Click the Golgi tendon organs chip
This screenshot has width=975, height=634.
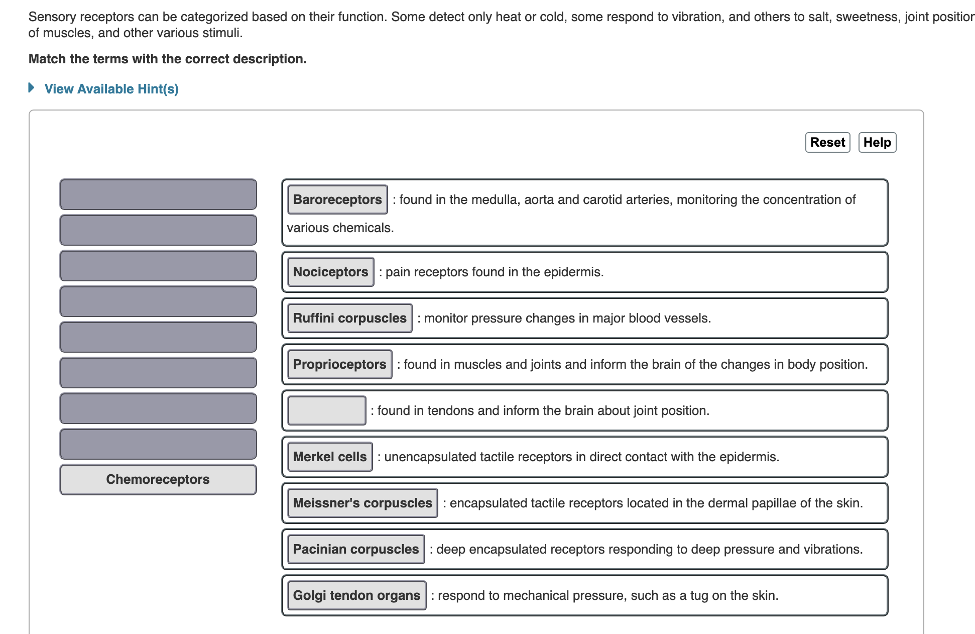356,595
